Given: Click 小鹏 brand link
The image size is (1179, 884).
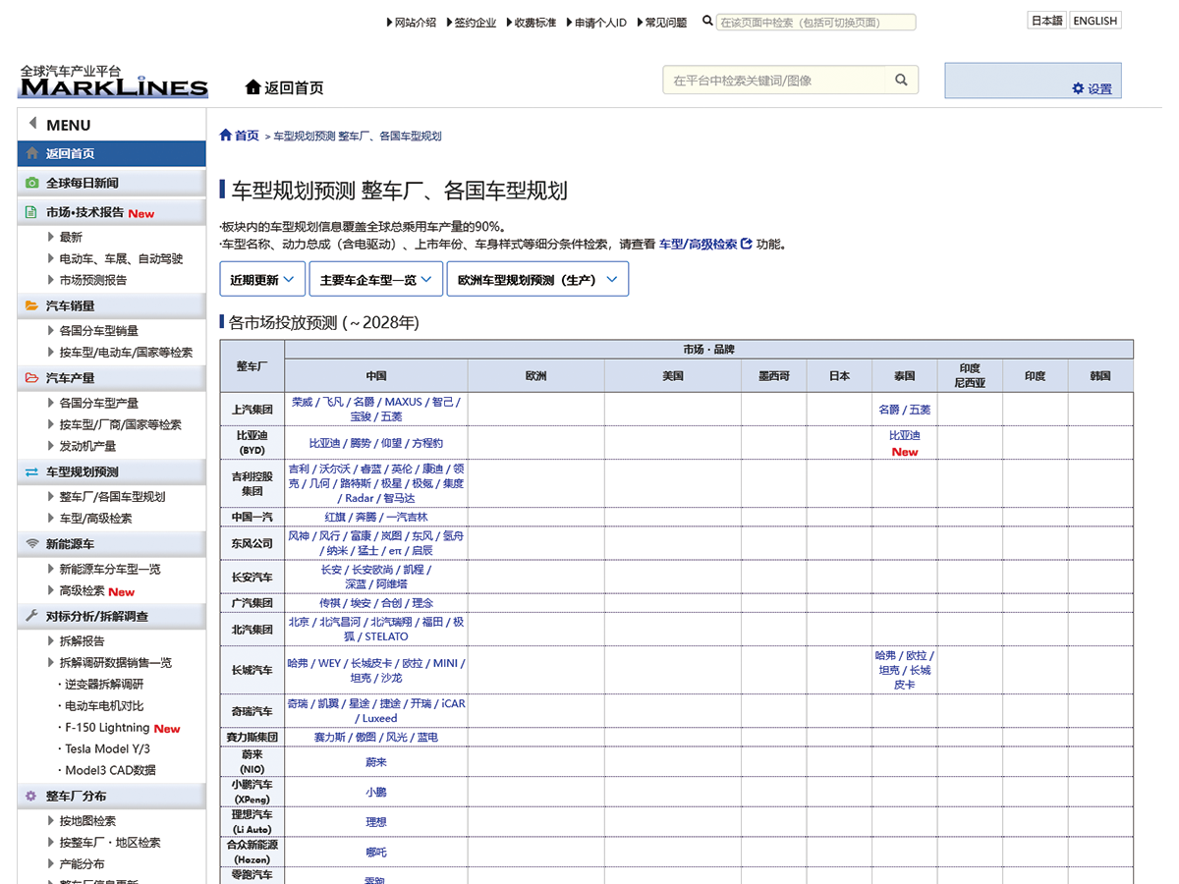Looking at the screenshot, I should (x=375, y=792).
